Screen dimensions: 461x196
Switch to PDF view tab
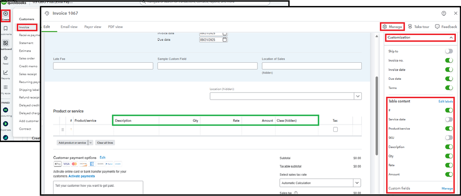click(115, 27)
